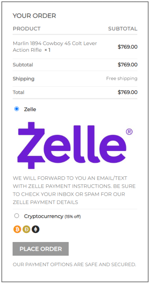Click the Free shipping text

122,79
